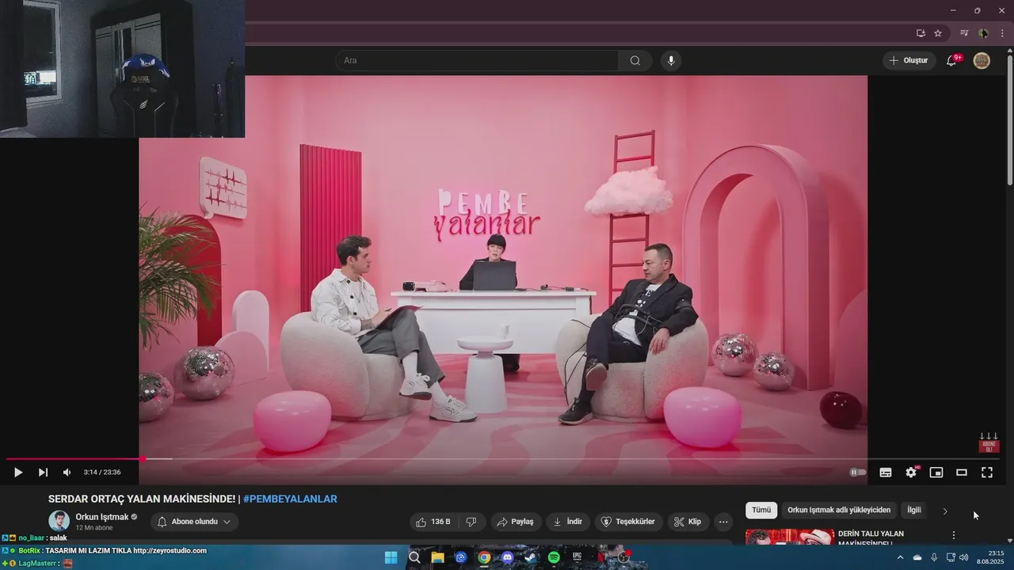Play the video

[17, 473]
